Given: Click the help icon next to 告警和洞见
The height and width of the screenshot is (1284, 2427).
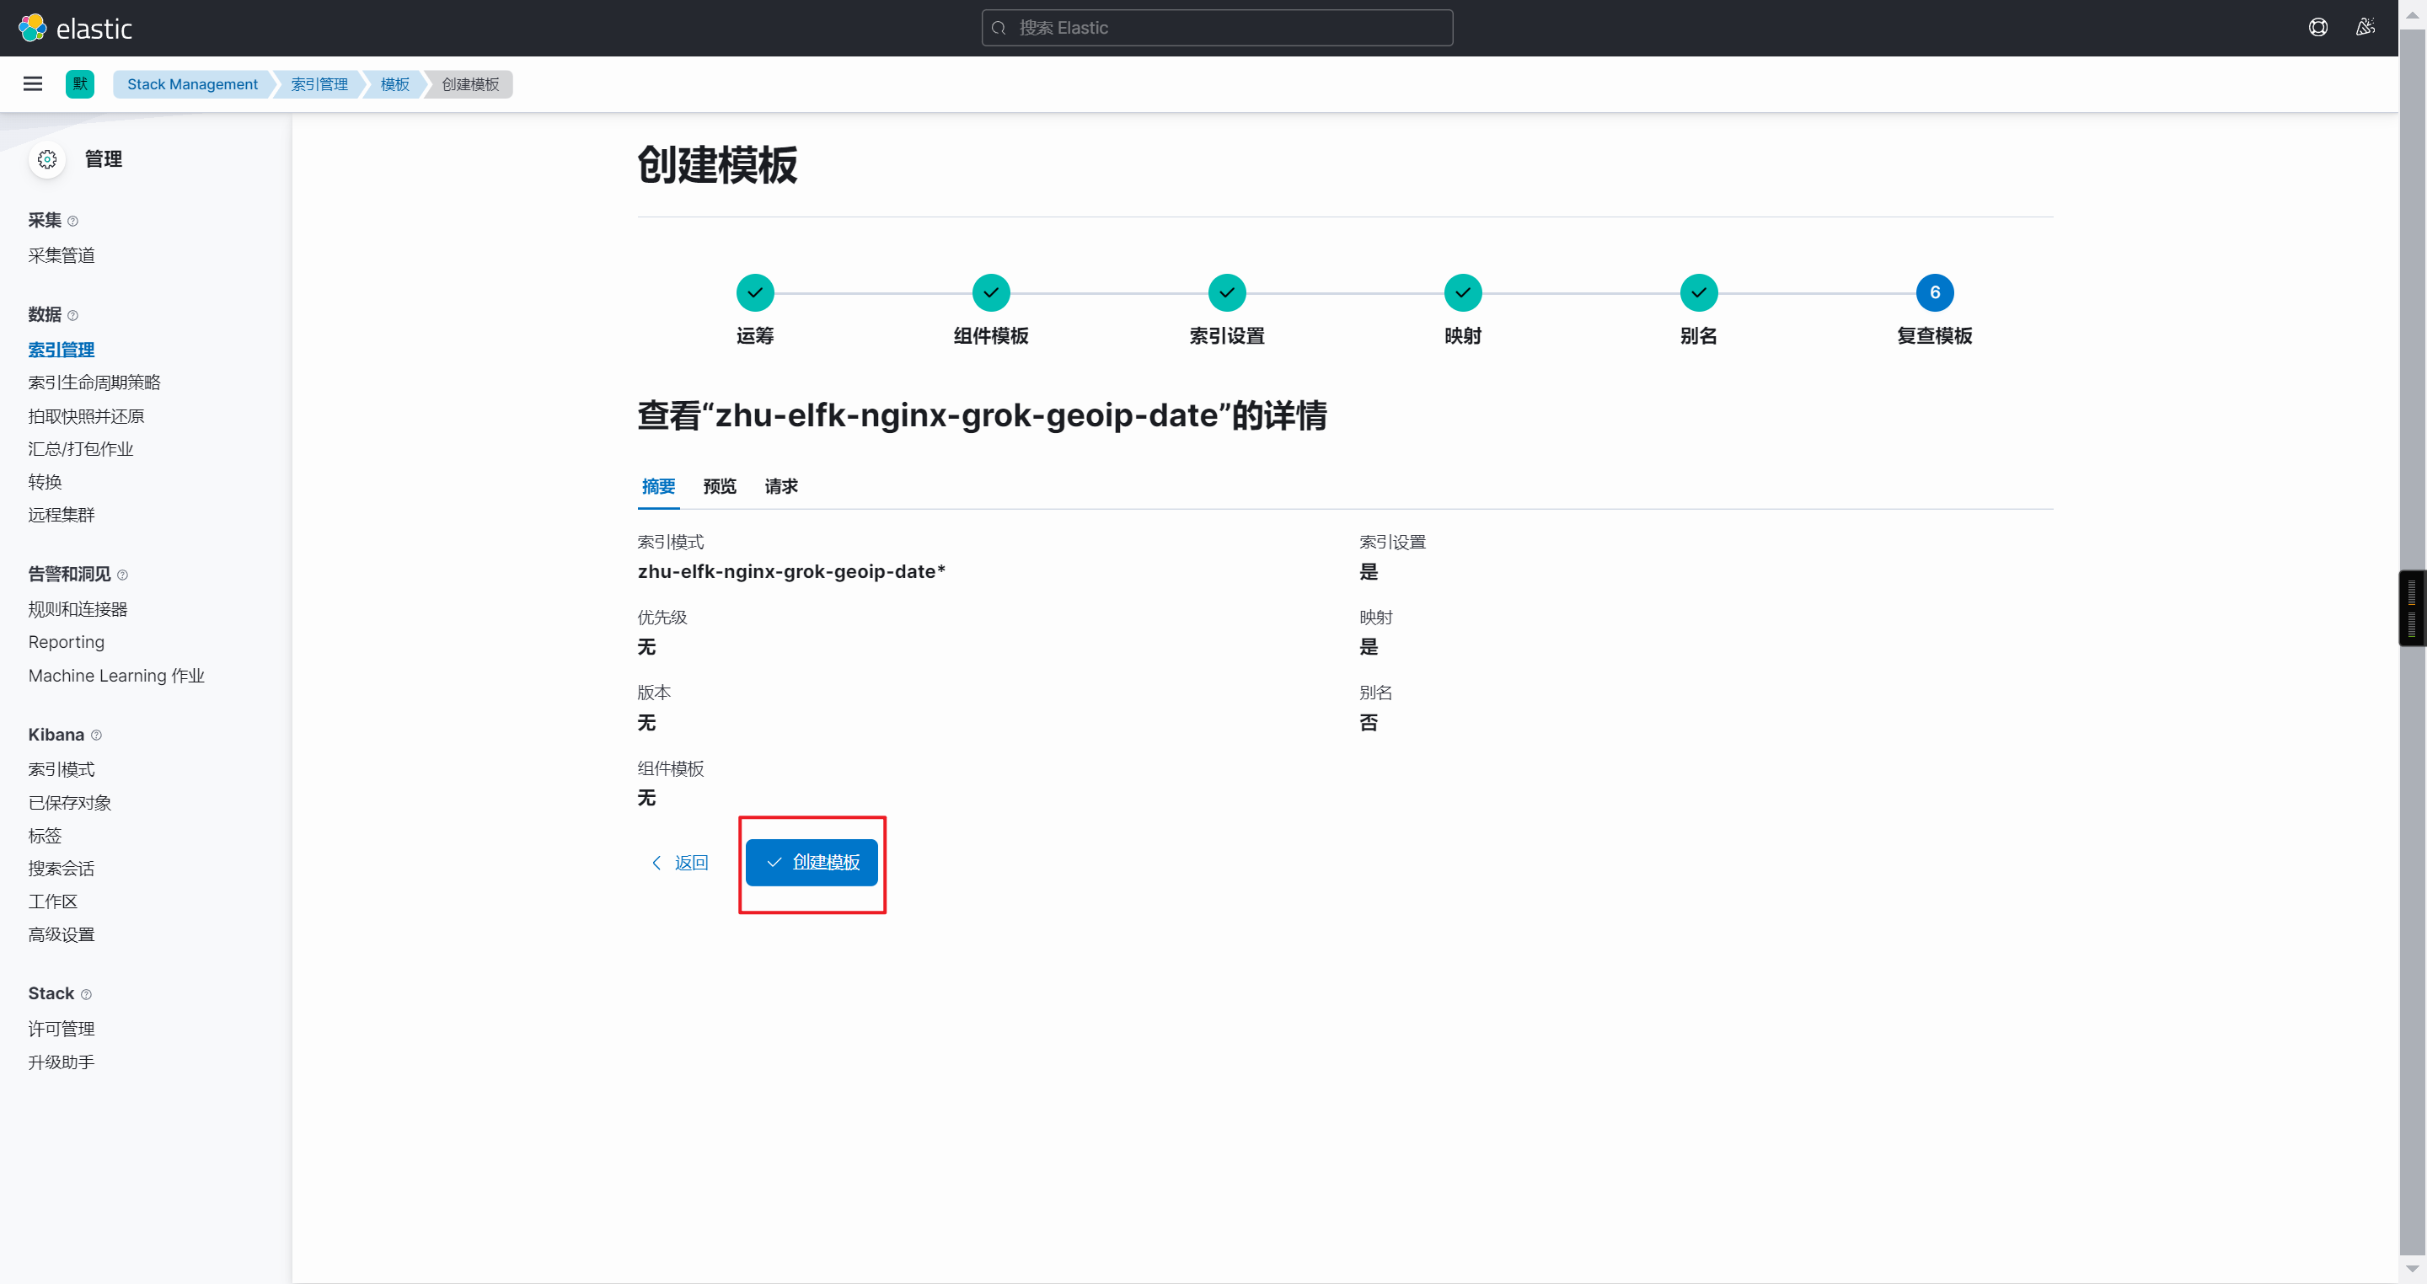Looking at the screenshot, I should pyautogui.click(x=122, y=575).
